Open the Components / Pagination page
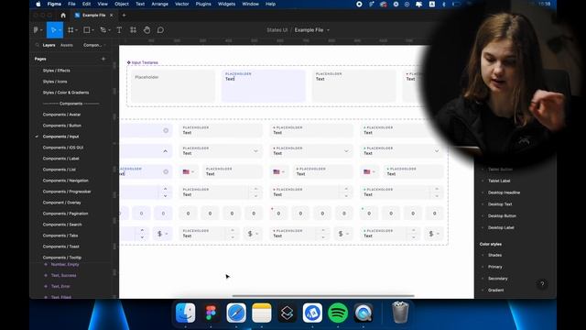 (x=65, y=214)
